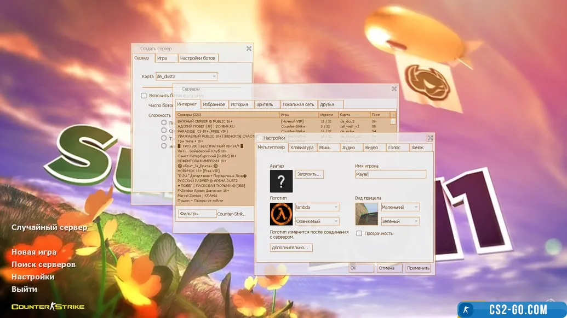Open the Маленький crosshair size dropdown
The image size is (567, 318).
tap(400, 207)
